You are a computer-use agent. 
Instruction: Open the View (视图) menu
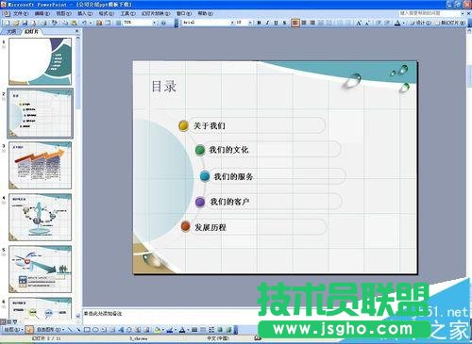pos(63,13)
